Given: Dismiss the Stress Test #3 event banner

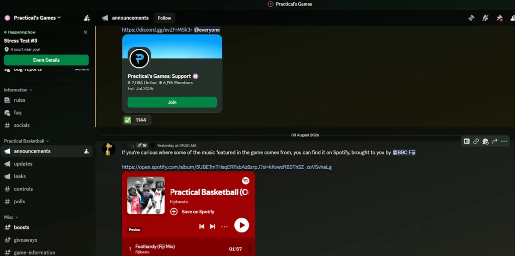Looking at the screenshot, I should click(x=85, y=32).
